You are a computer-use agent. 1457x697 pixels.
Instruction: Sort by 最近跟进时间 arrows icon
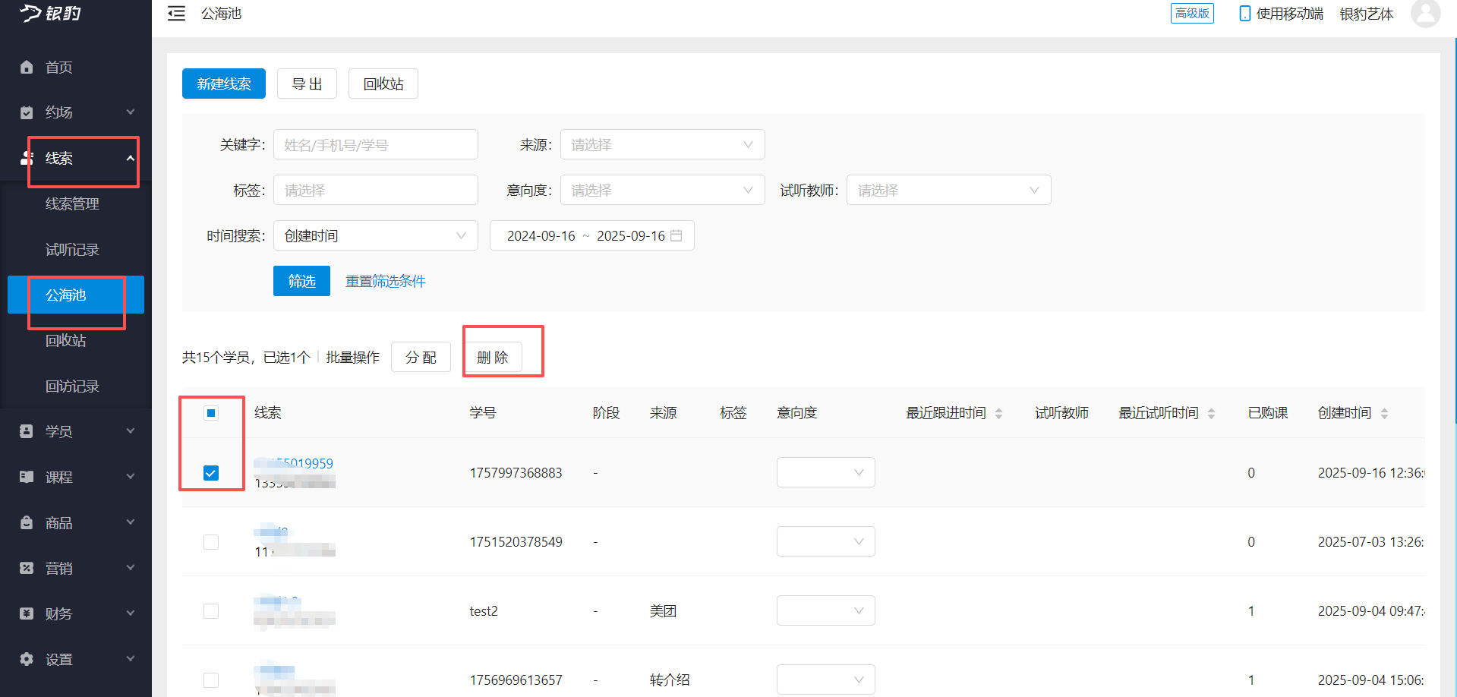pyautogui.click(x=998, y=413)
